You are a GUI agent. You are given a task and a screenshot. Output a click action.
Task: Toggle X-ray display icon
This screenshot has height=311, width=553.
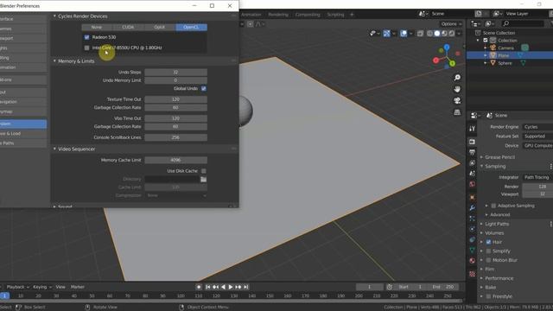point(420,34)
